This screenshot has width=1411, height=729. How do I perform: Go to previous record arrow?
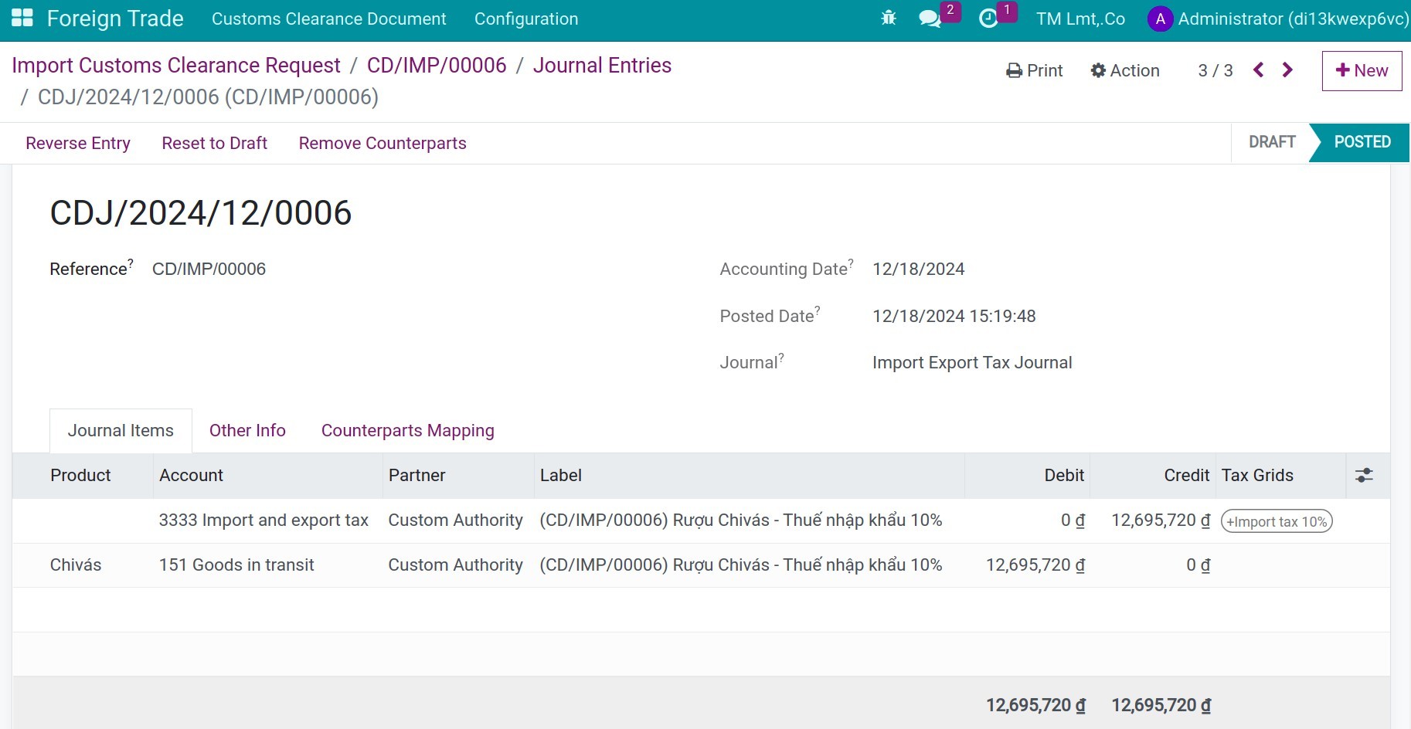click(x=1259, y=70)
